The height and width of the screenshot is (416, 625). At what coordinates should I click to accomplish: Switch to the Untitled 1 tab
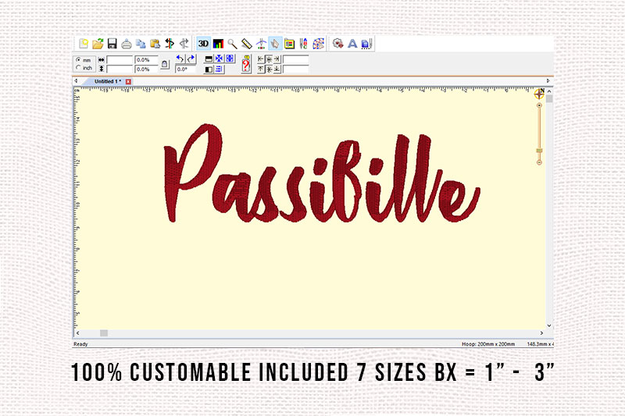coord(108,81)
